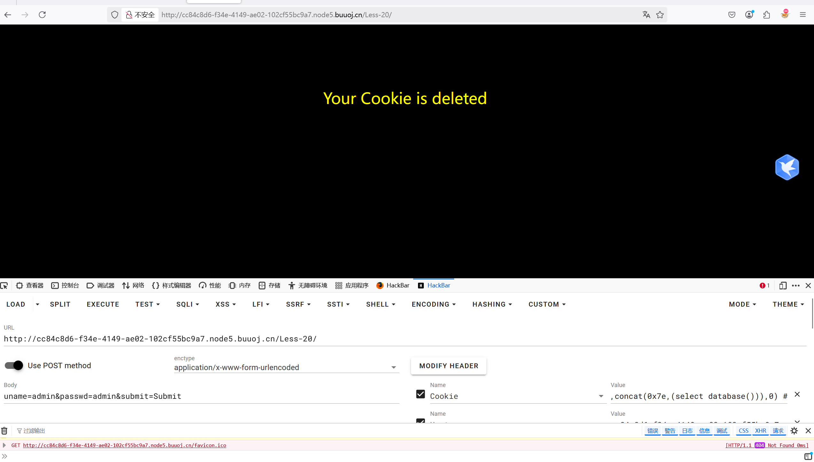Toggle the XHR console filter

[760, 431]
